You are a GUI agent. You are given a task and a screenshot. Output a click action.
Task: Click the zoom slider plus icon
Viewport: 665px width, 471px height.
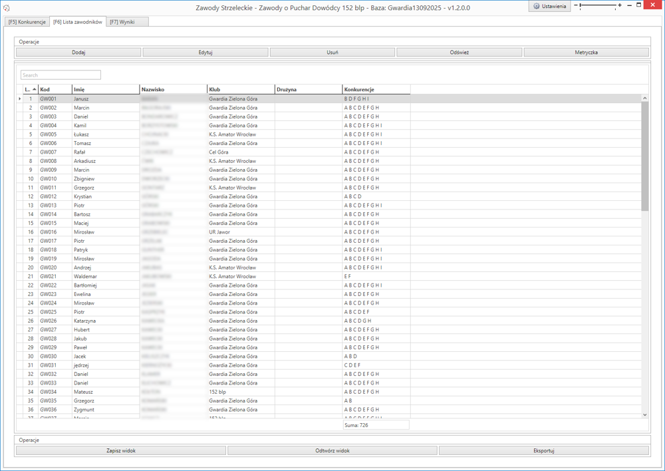point(620,5)
